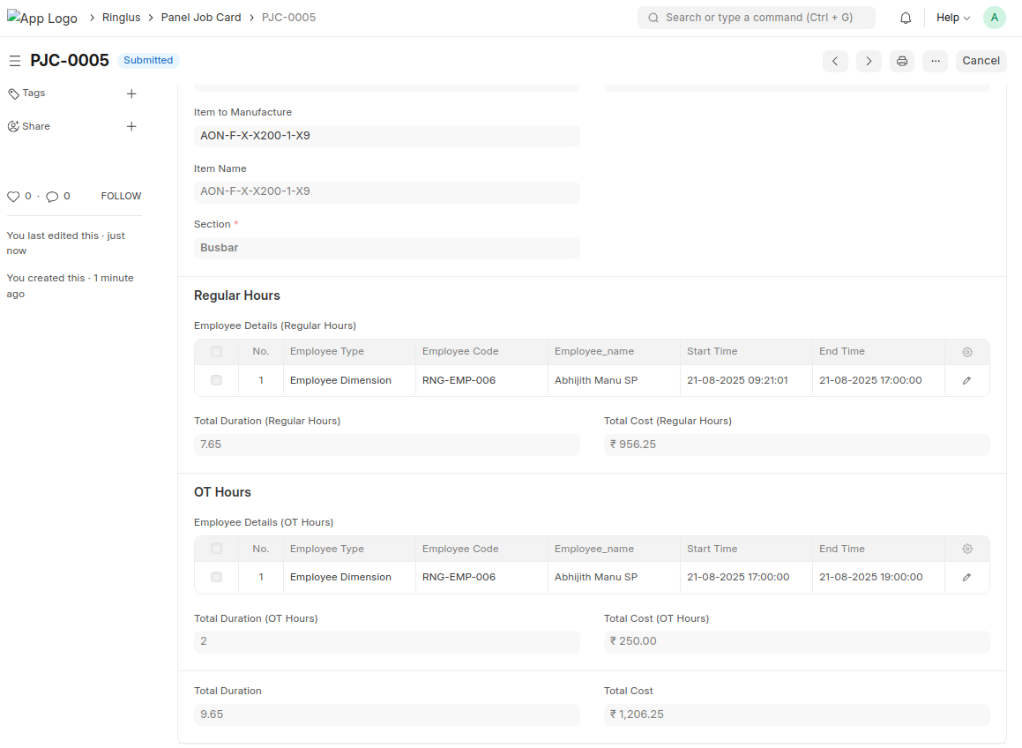Open the notifications bell
The image size is (1022, 748).
[906, 18]
